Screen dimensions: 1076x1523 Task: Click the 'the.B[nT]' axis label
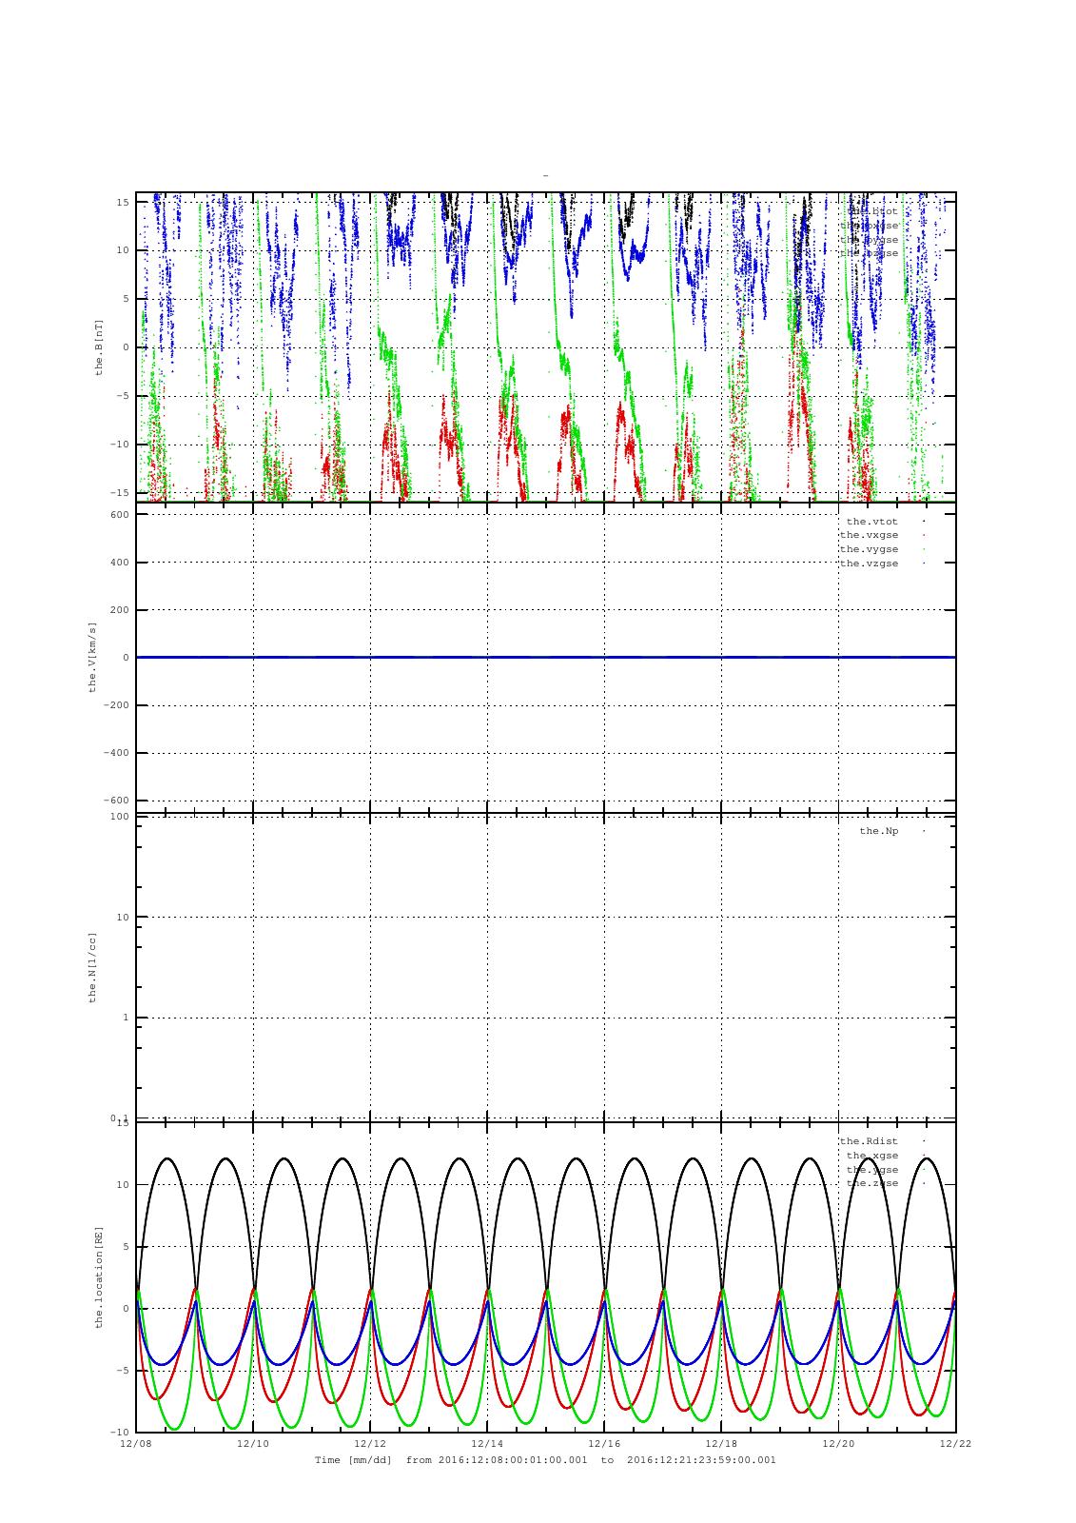tap(98, 347)
